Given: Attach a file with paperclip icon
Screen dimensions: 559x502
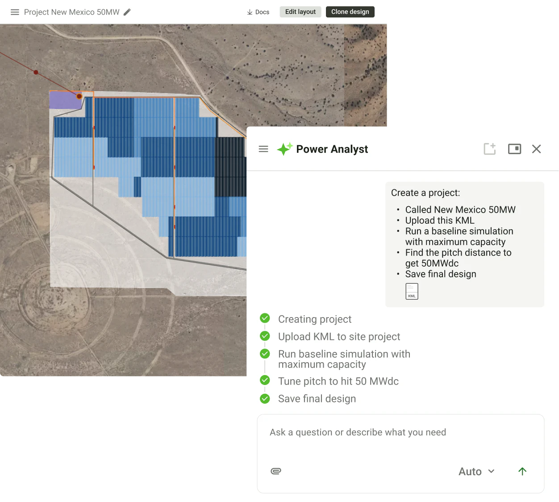Looking at the screenshot, I should tap(276, 471).
